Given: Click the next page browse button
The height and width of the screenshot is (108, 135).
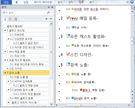Looking at the screenshot, I should click(x=132, y=101).
